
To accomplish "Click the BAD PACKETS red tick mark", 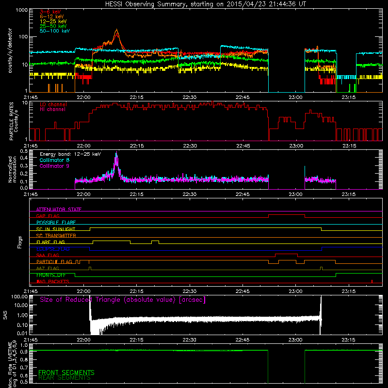I will click(372, 281).
